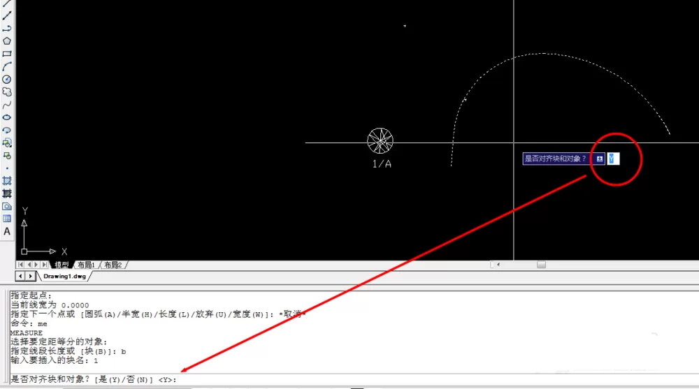Jump to last layout tab arrow
The height and width of the screenshot is (389, 699).
(45, 265)
